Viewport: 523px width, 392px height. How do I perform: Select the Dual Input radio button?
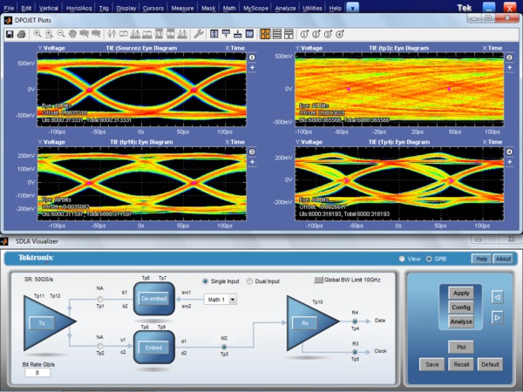249,281
